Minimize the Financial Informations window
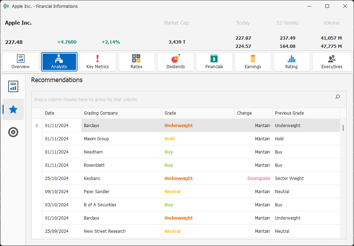The width and height of the screenshot is (354, 246). (x=309, y=6)
